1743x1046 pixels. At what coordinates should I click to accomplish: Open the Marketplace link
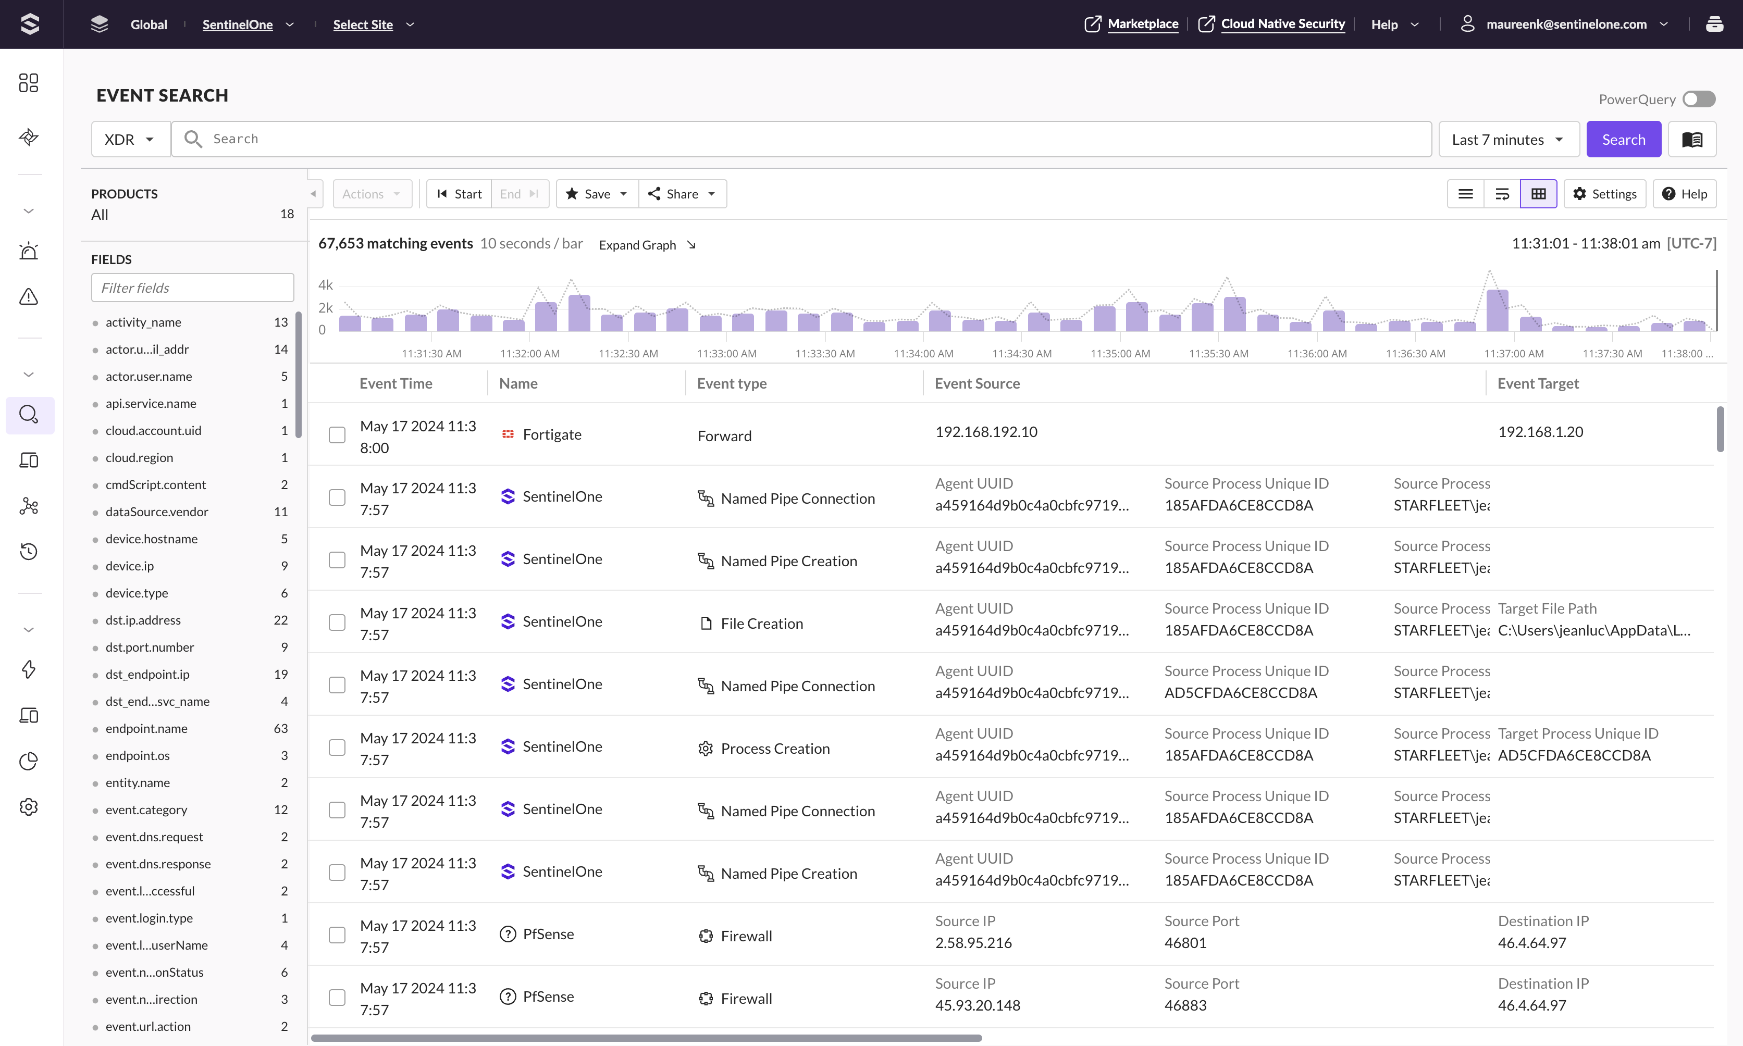point(1142,24)
